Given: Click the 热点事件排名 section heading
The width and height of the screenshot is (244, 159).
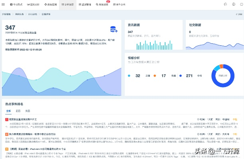Looking at the screenshot, I should [x=14, y=104].
